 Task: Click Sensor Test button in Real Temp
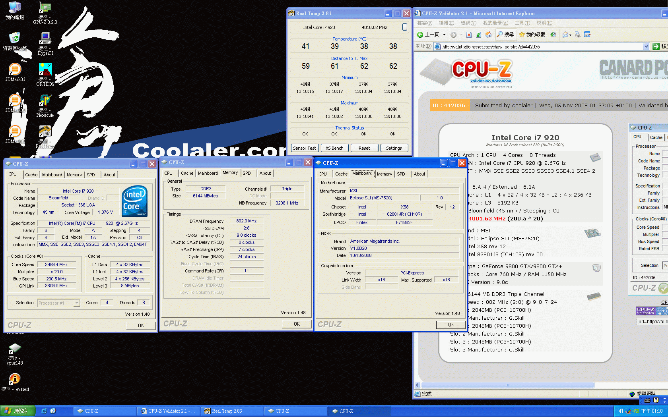coord(304,148)
